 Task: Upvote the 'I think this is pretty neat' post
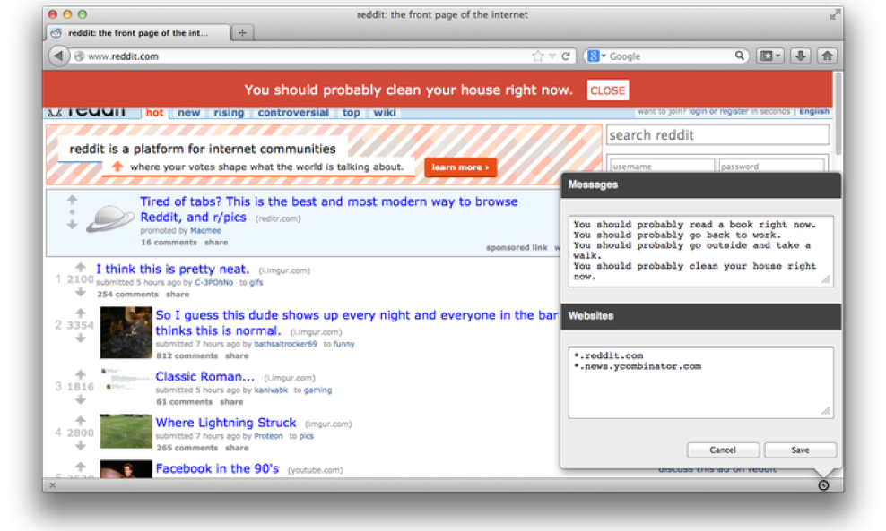point(80,268)
